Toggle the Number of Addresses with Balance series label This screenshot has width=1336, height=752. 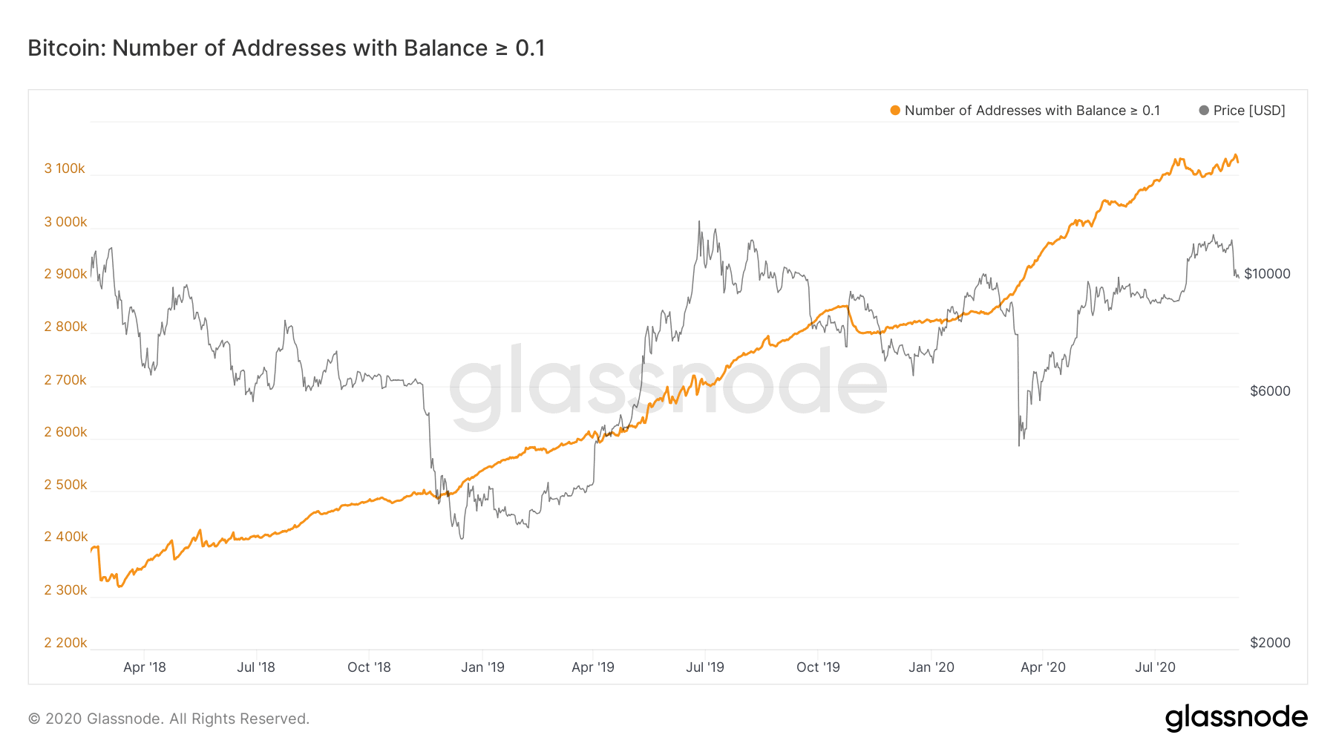[x=1032, y=111]
